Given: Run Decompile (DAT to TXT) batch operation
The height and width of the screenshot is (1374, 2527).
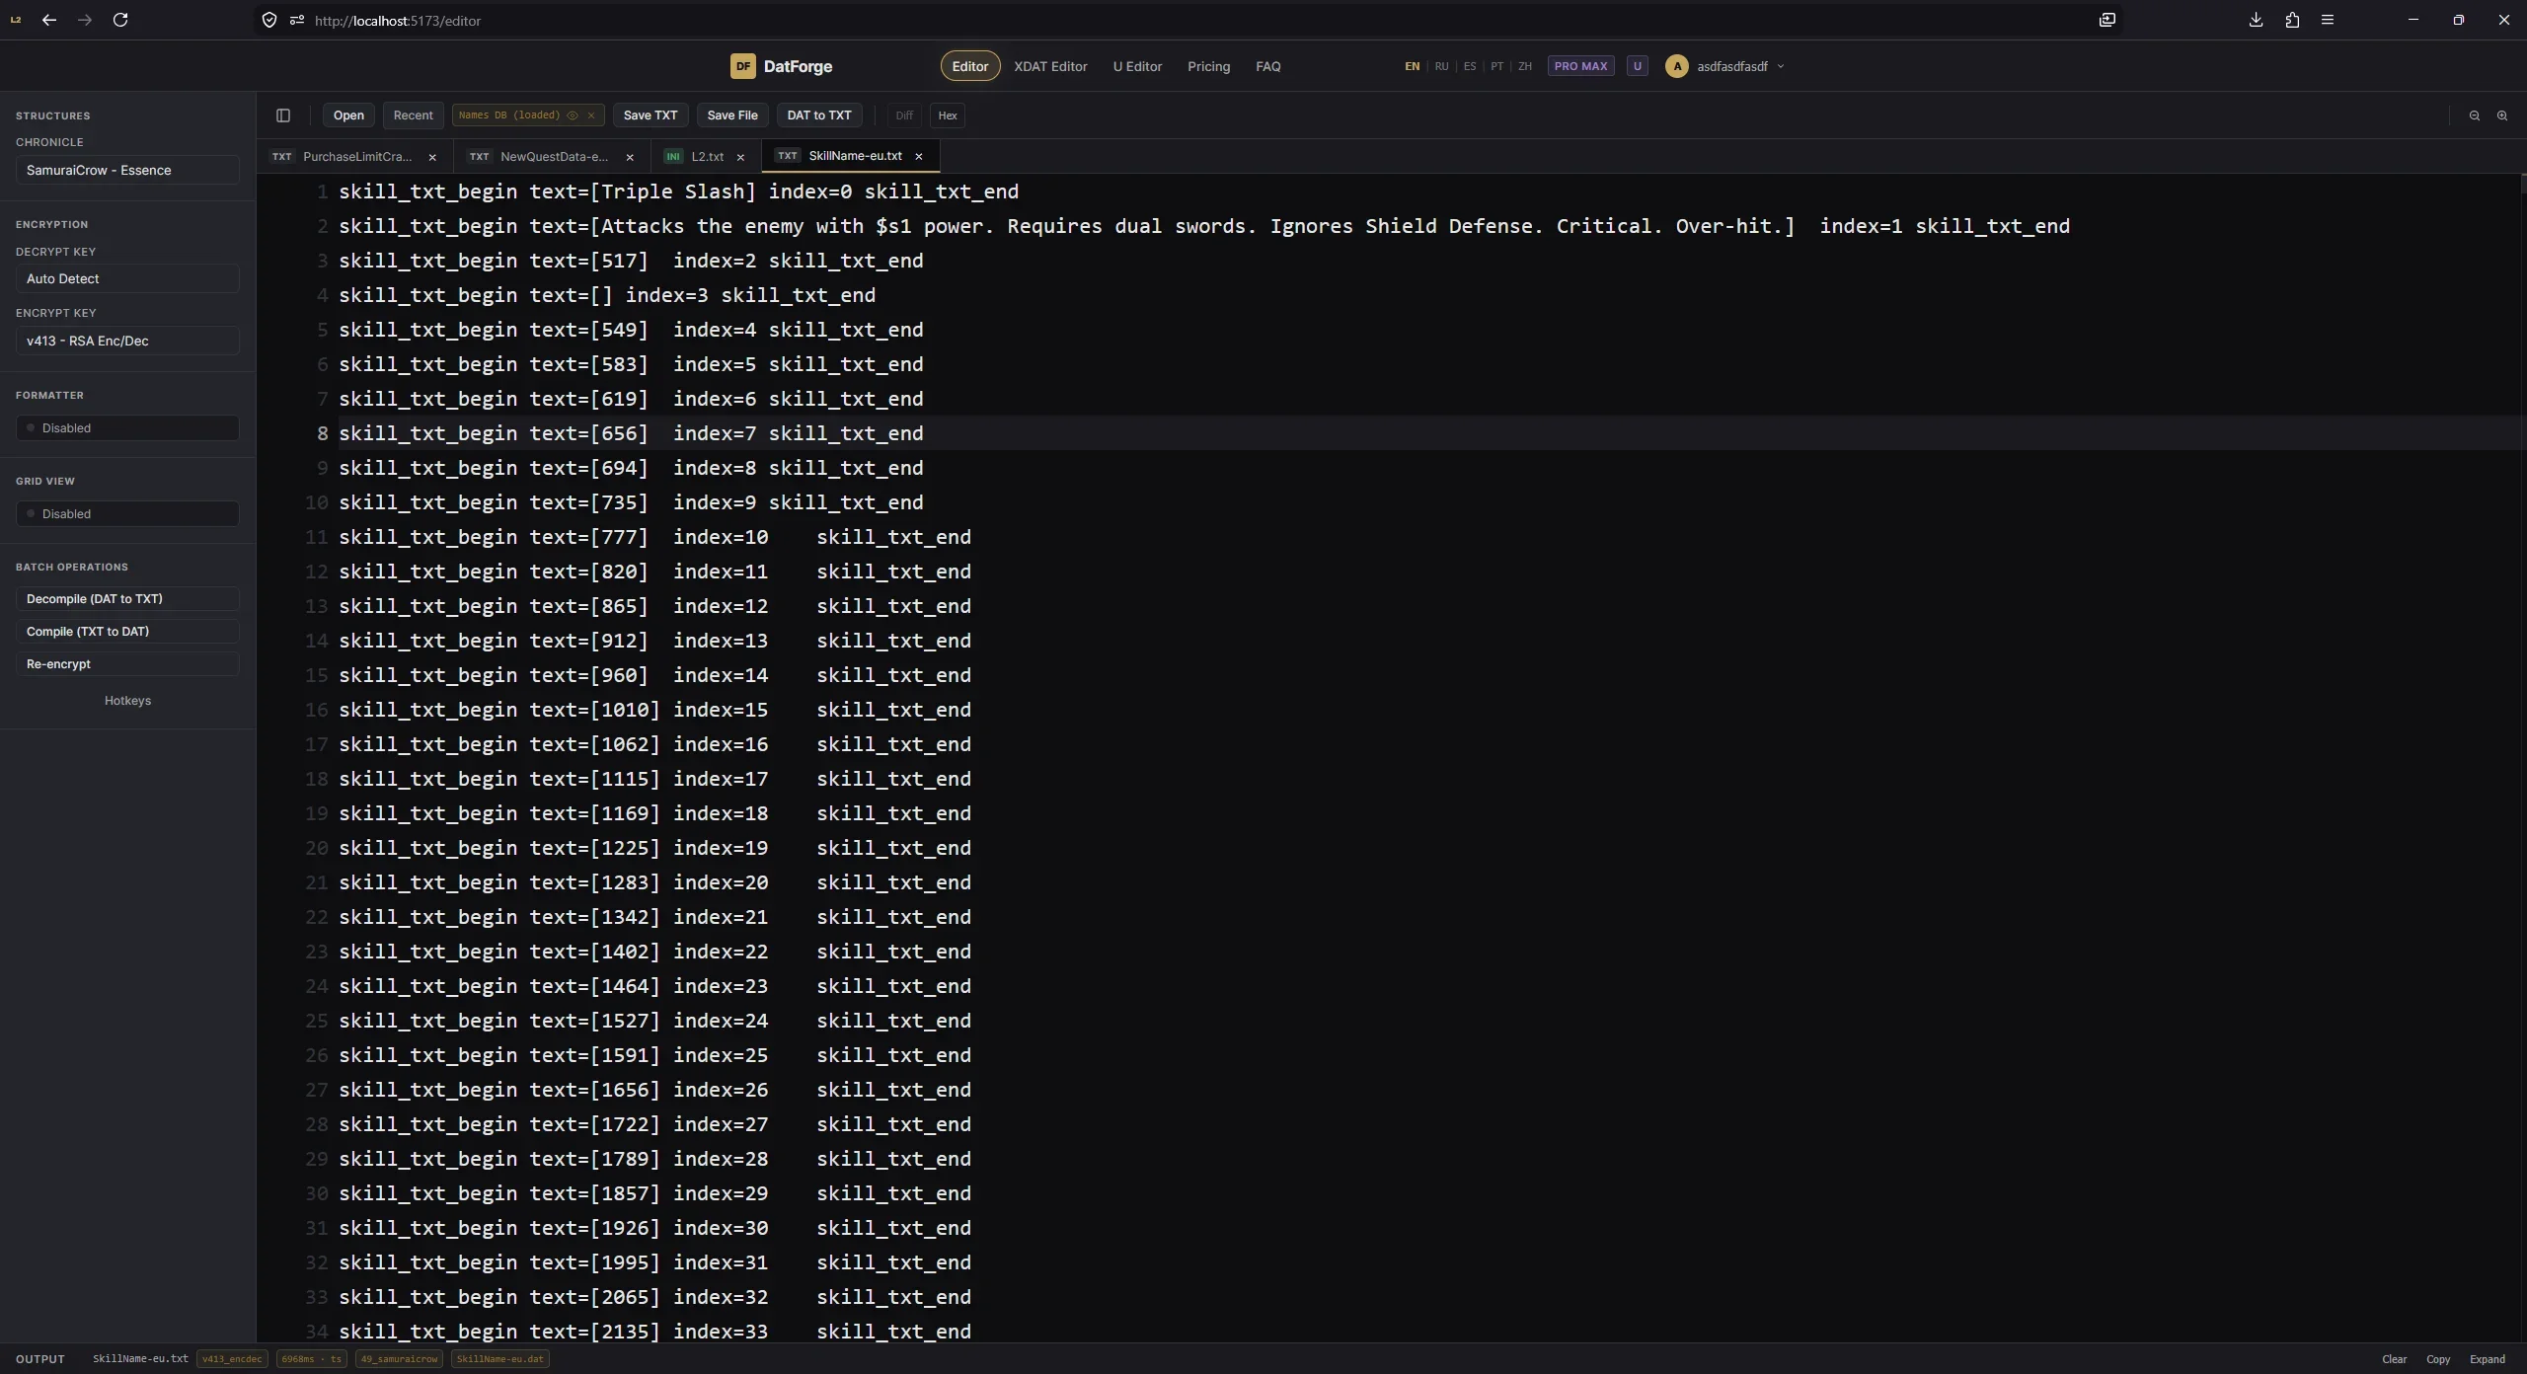Looking at the screenshot, I should (127, 598).
